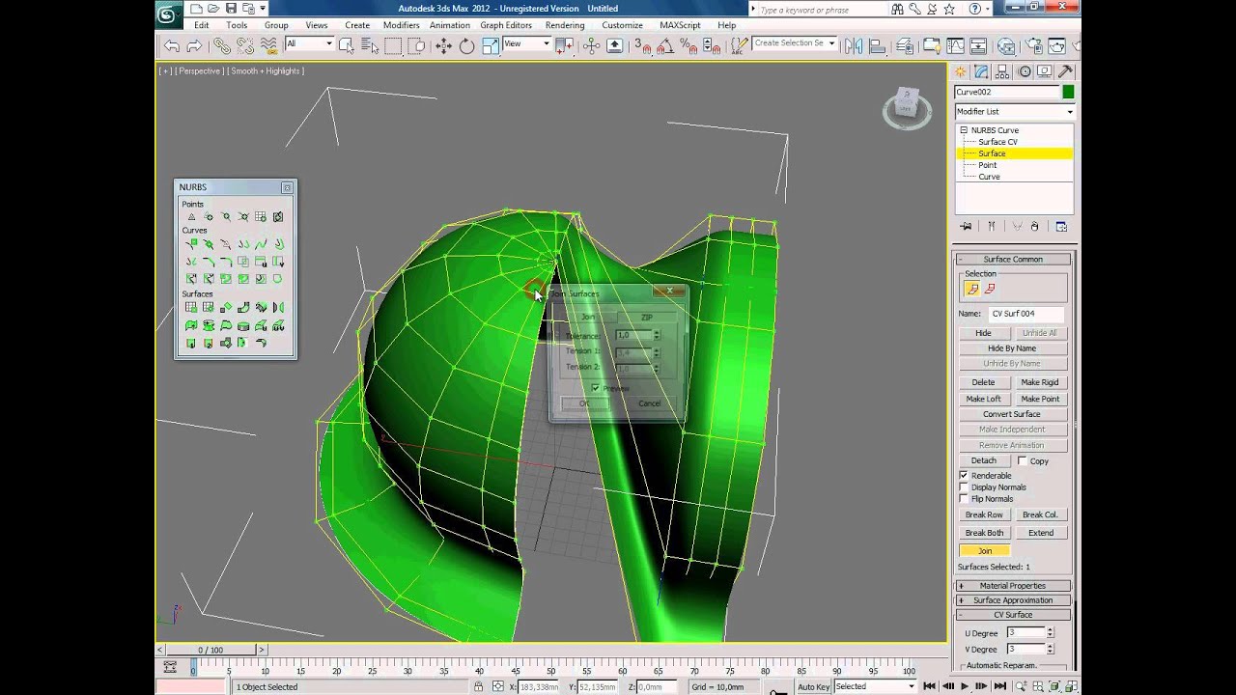This screenshot has height=695, width=1236.
Task: Activate the Select and Link tool
Action: point(222,45)
